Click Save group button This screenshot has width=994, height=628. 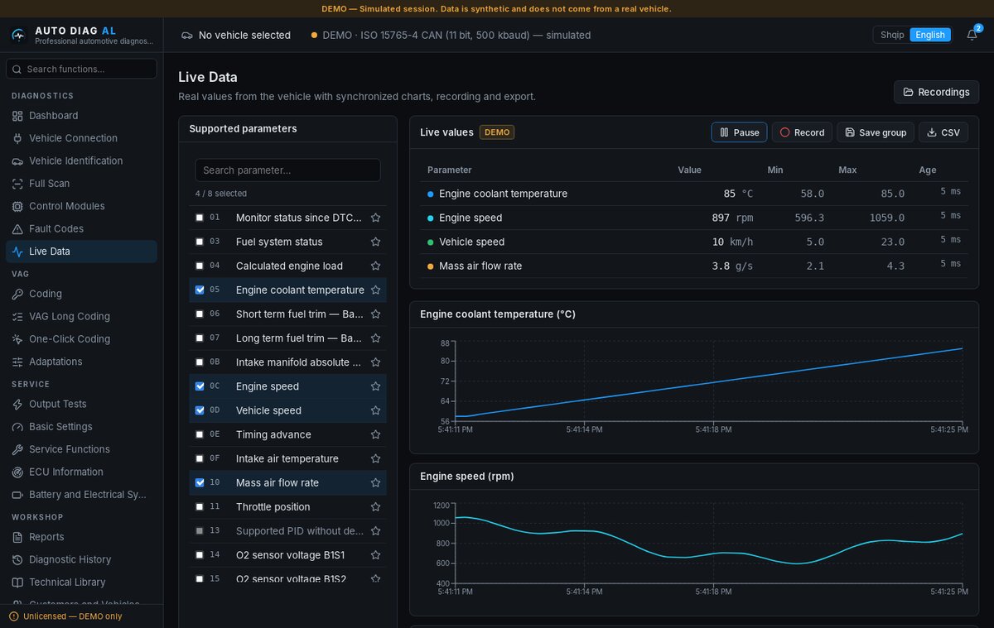876,132
